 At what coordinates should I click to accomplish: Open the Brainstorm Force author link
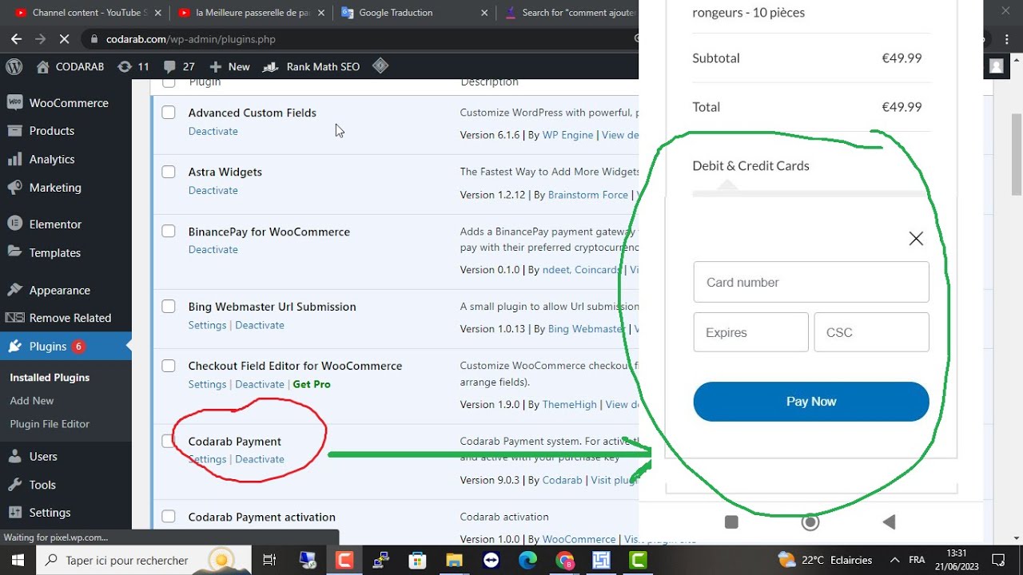(x=588, y=195)
